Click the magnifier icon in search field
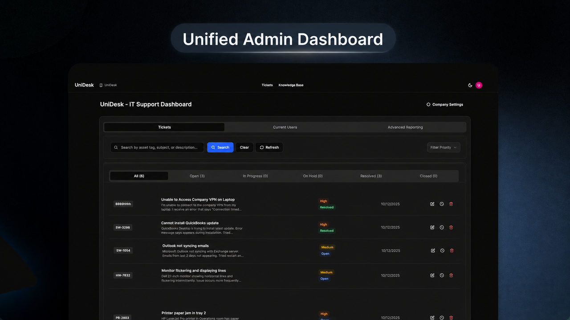Viewport: 570px width, 320px height. click(x=116, y=148)
